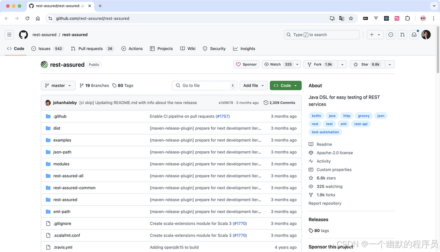The height and width of the screenshot is (252, 440).
Task: Open commit hash e1d9678
Action: [x=226, y=103]
